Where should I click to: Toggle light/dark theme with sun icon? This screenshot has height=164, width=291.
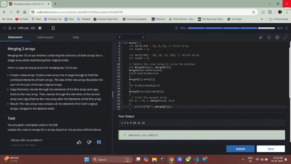pyautogui.click(x=40, y=28)
